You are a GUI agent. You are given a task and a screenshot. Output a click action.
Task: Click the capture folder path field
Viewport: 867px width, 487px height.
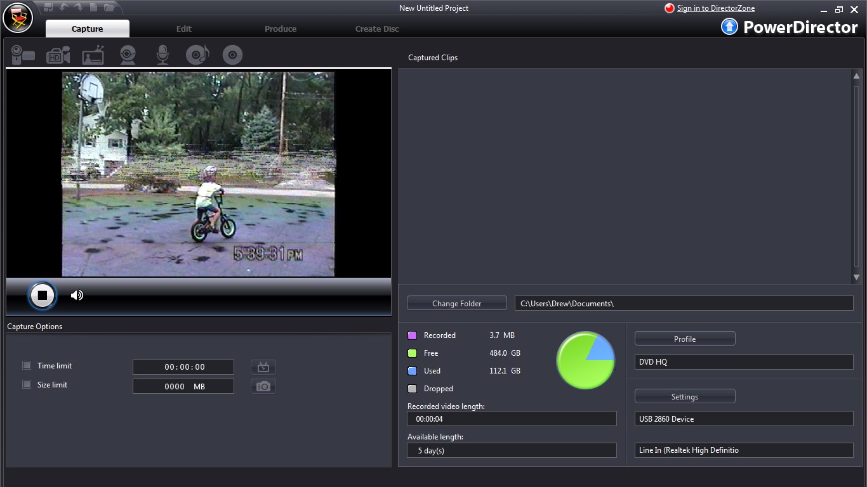684,303
